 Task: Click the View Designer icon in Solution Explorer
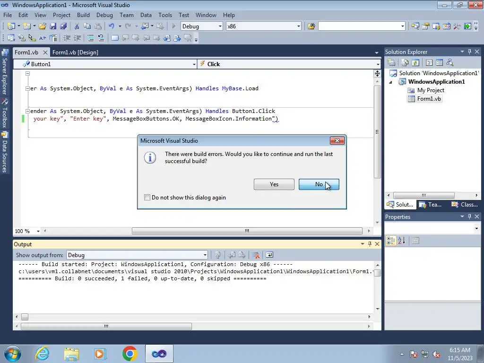[439, 62]
